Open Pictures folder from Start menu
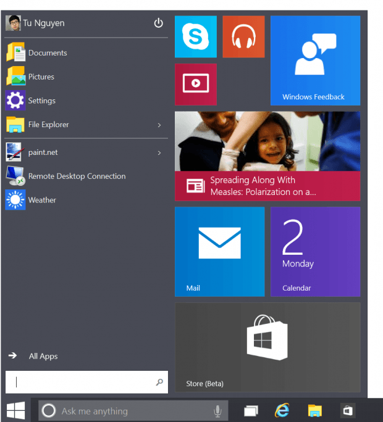The height and width of the screenshot is (422, 383). pyautogui.click(x=86, y=76)
